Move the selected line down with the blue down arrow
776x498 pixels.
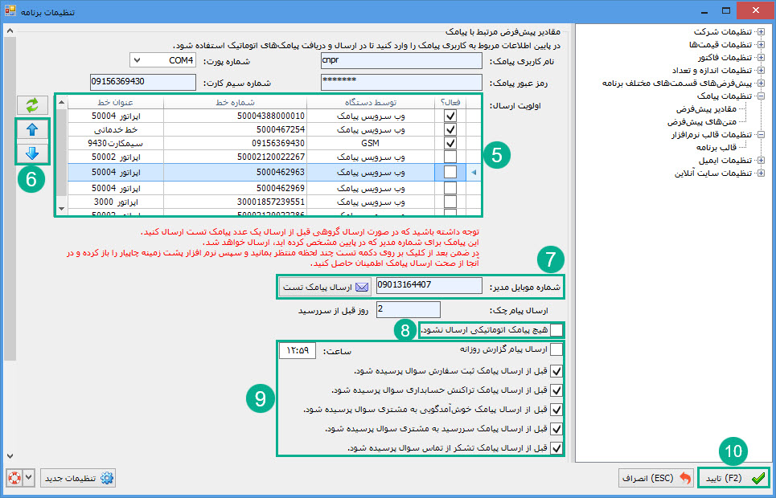click(32, 153)
